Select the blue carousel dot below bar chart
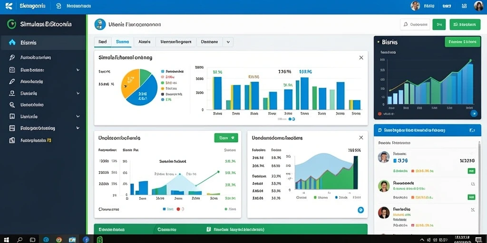 tap(290, 119)
